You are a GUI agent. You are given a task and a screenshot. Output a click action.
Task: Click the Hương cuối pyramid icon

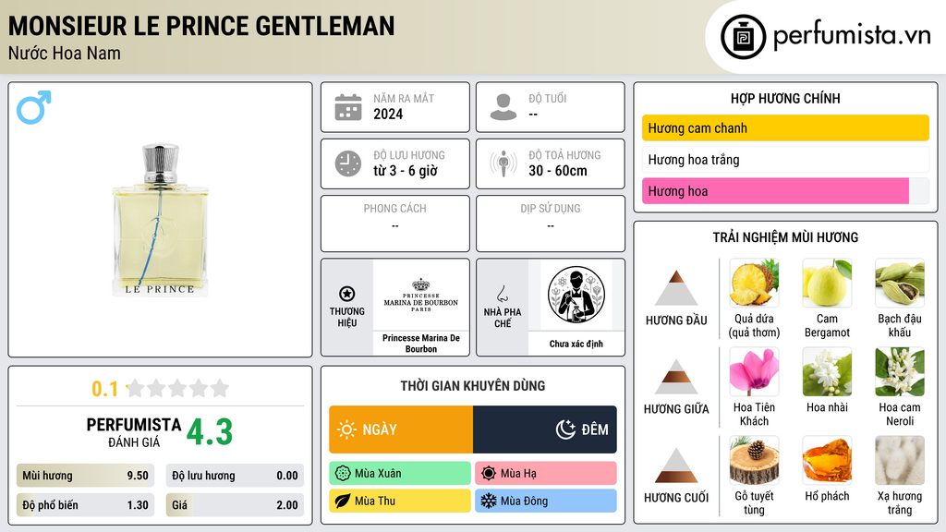pos(676,465)
